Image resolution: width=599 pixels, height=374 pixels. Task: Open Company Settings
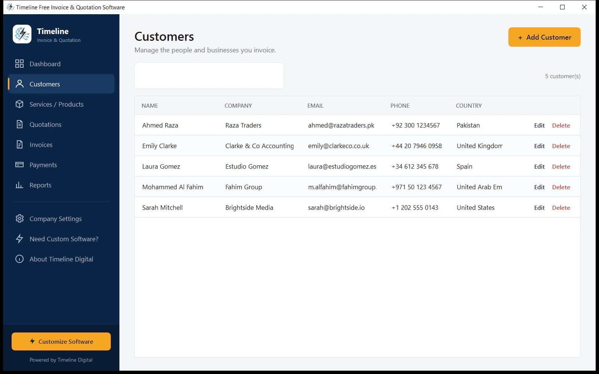pos(61,218)
